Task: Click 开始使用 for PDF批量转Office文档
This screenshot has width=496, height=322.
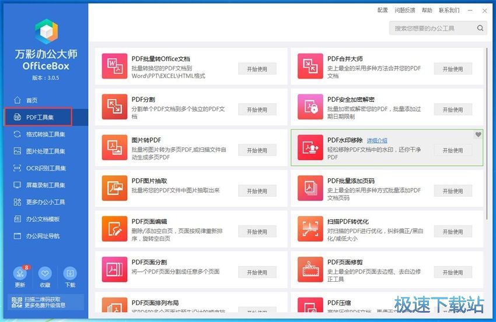Action: click(257, 69)
